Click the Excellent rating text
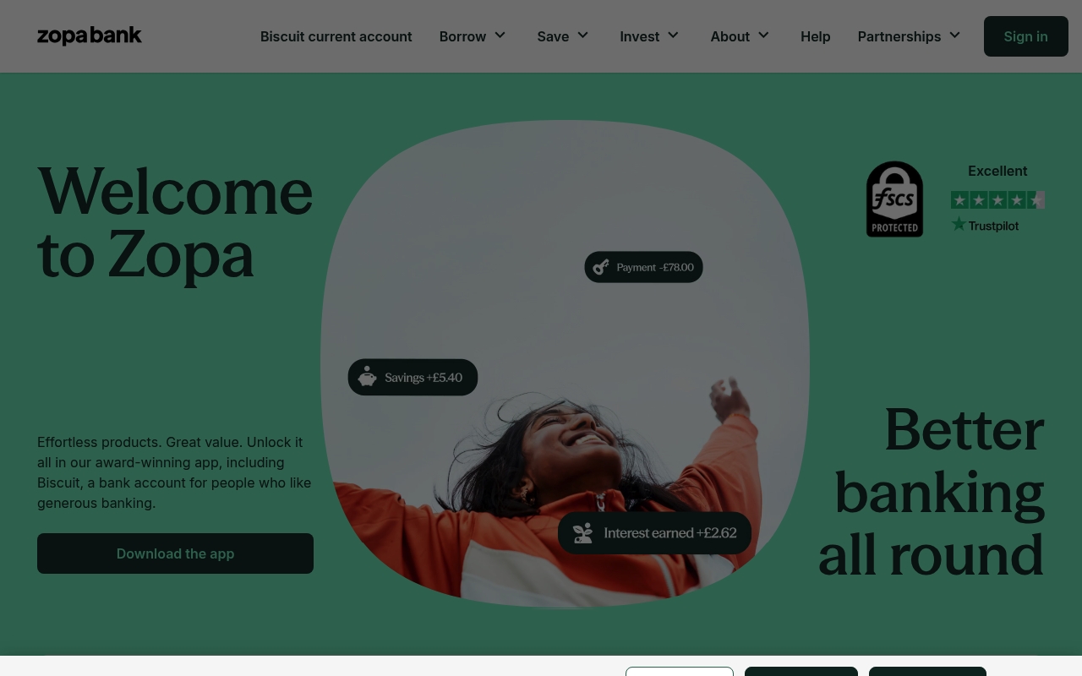The height and width of the screenshot is (676, 1082). (997, 171)
